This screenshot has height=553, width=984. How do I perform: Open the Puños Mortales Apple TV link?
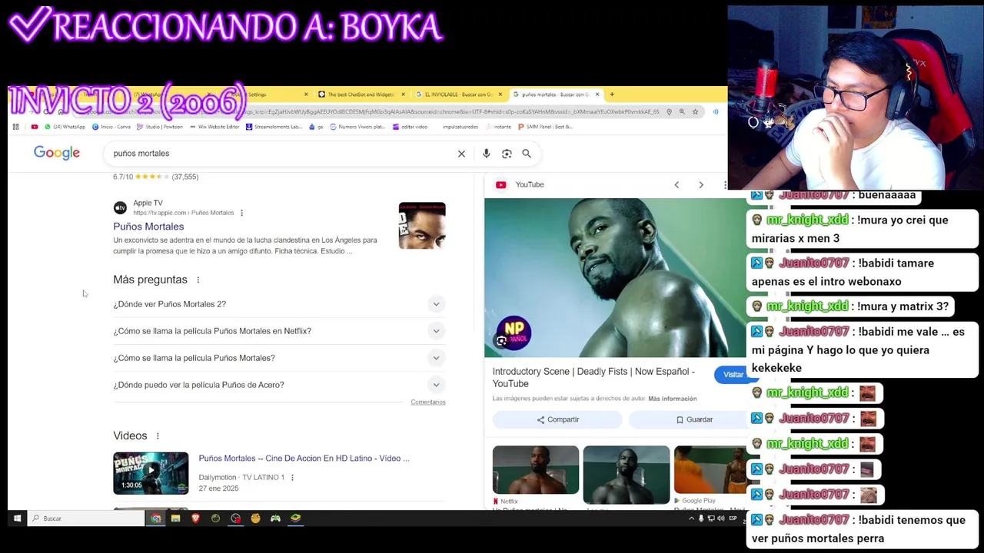point(148,227)
